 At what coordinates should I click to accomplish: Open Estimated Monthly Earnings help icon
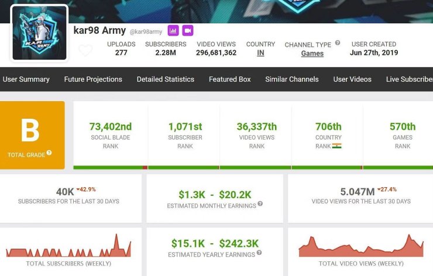click(x=260, y=203)
